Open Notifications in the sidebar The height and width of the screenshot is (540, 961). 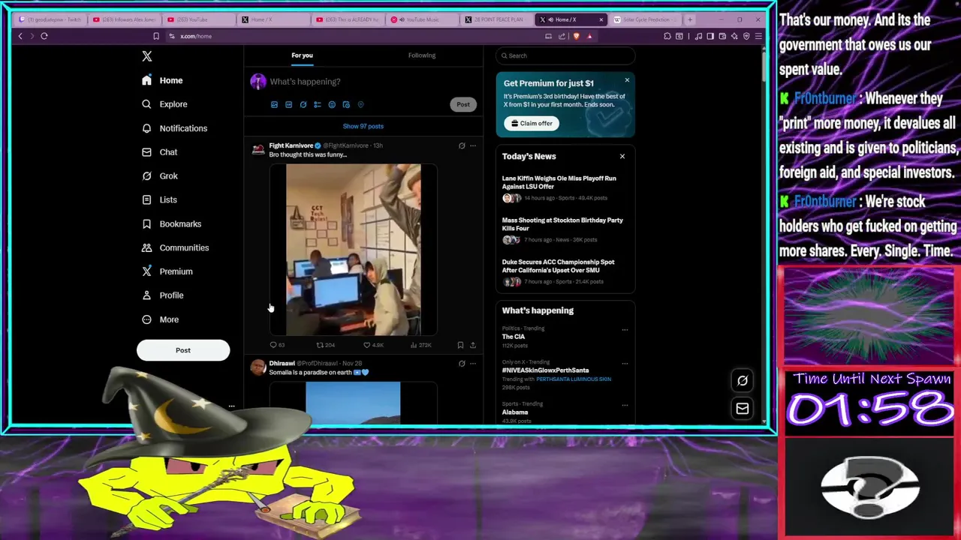174,128
